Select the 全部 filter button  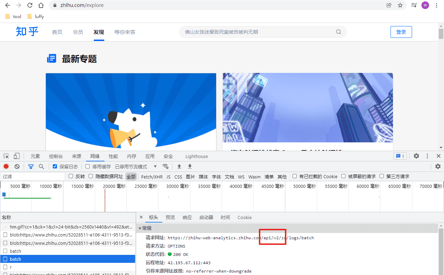pos(131,176)
